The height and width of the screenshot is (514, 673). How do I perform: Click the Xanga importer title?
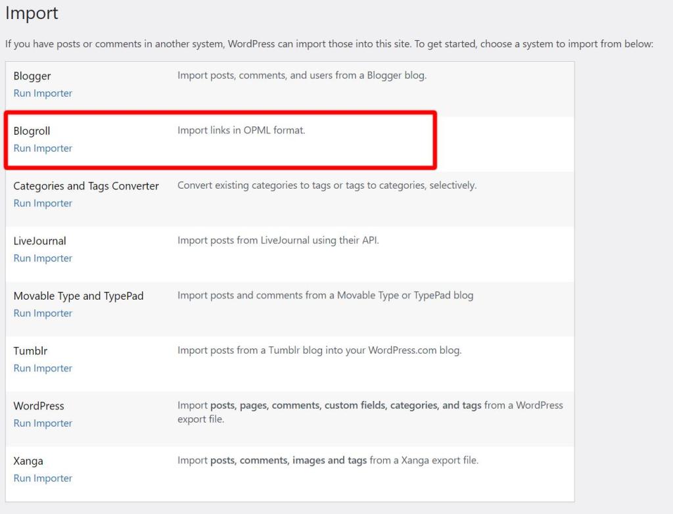click(28, 461)
